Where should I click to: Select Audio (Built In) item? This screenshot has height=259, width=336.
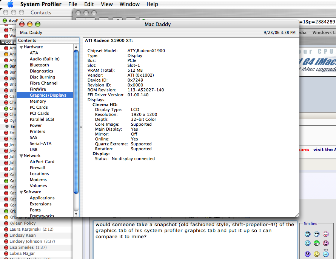(45, 59)
